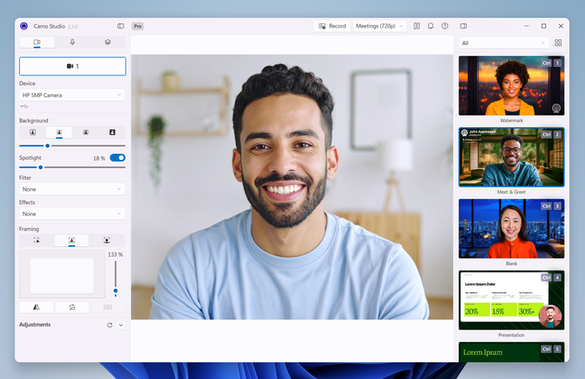Open the Effects dropdown
The height and width of the screenshot is (379, 585).
(73, 214)
